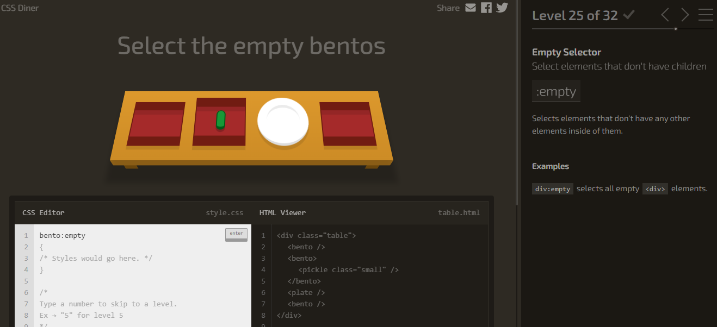717x327 pixels.
Task: Click the small green pickle
Action: pos(220,119)
